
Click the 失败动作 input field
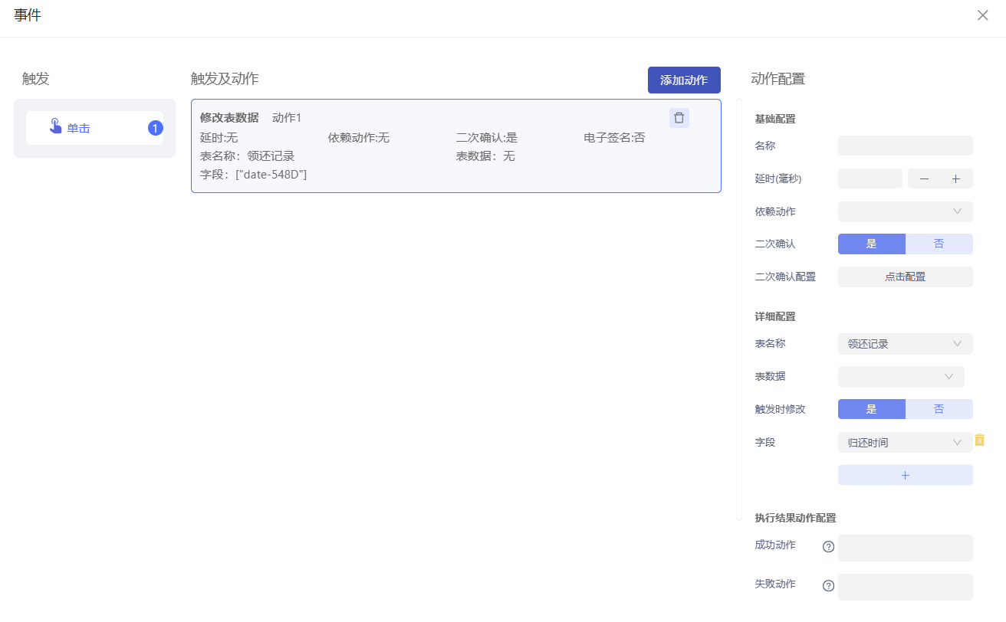click(906, 587)
